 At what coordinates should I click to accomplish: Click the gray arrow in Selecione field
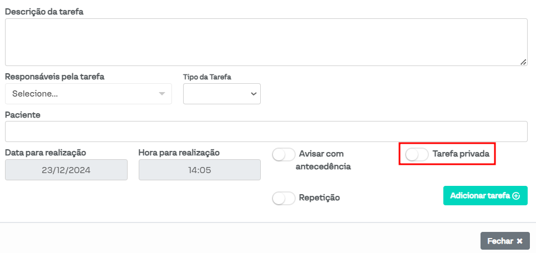pyautogui.click(x=162, y=94)
